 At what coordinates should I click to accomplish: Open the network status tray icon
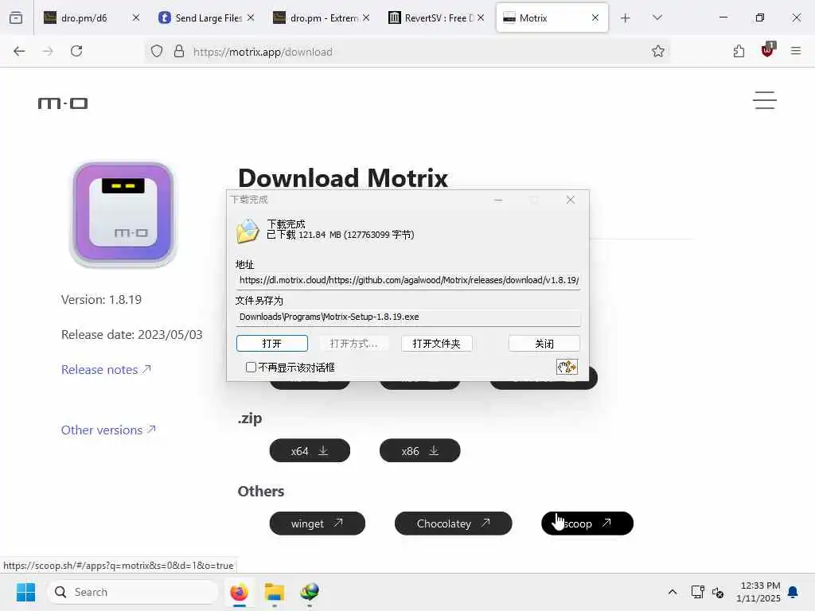click(x=697, y=592)
